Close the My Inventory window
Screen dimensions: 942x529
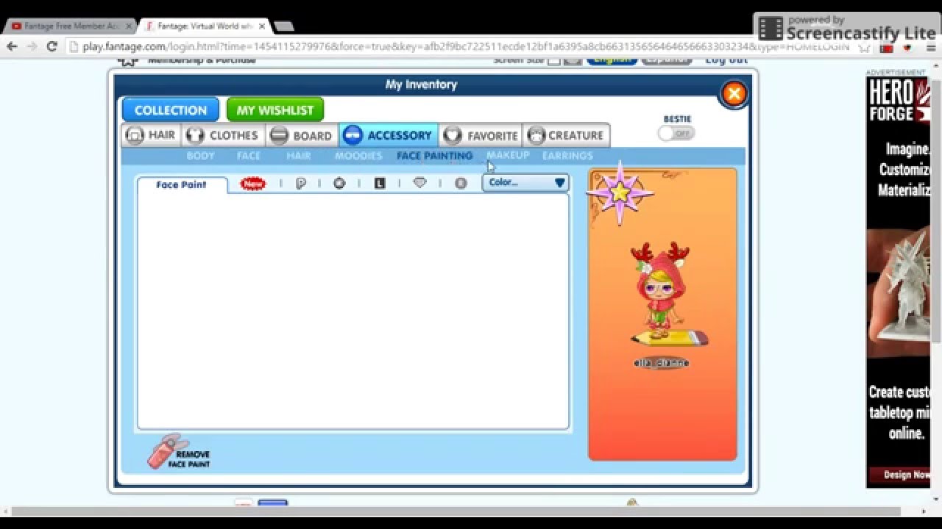click(734, 93)
